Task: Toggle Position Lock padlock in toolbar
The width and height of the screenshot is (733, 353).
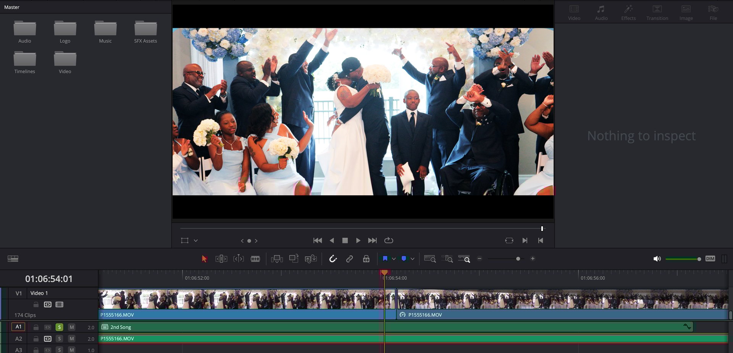Action: click(366, 259)
